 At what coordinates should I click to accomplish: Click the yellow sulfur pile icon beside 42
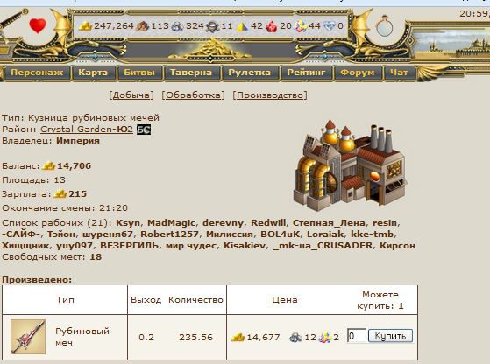coord(242,27)
